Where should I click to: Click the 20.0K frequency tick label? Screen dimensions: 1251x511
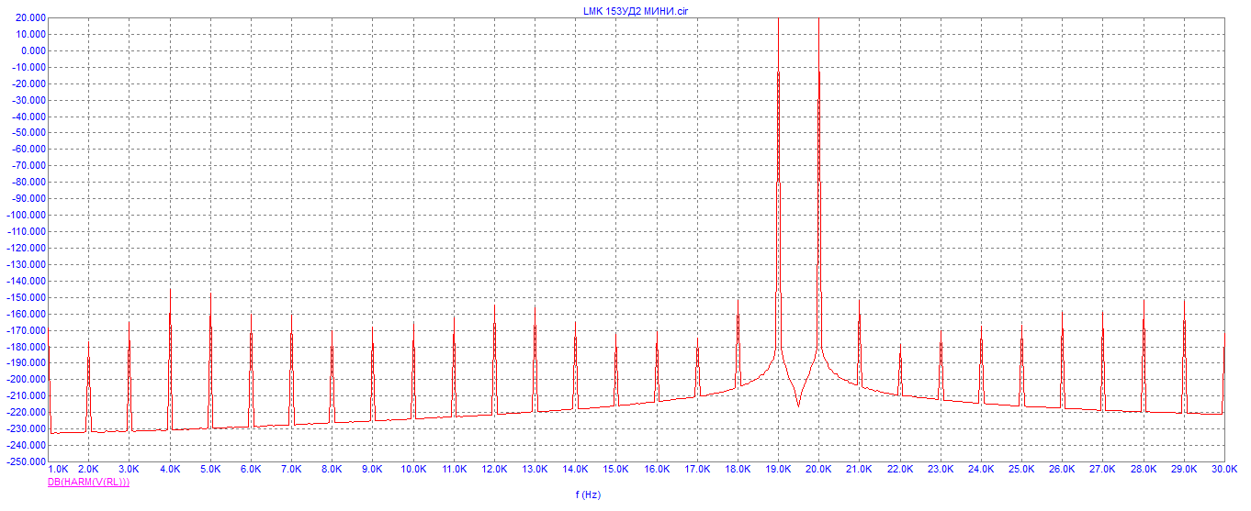[x=818, y=469]
